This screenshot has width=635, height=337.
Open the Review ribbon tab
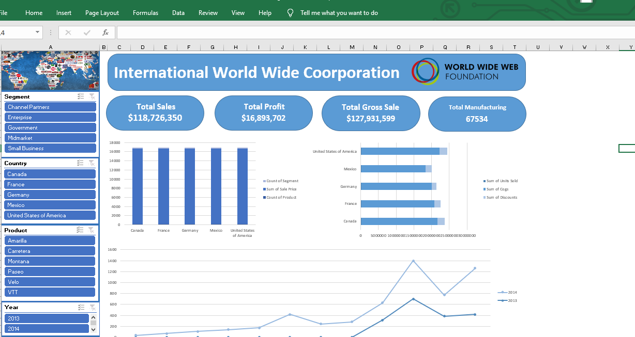208,13
